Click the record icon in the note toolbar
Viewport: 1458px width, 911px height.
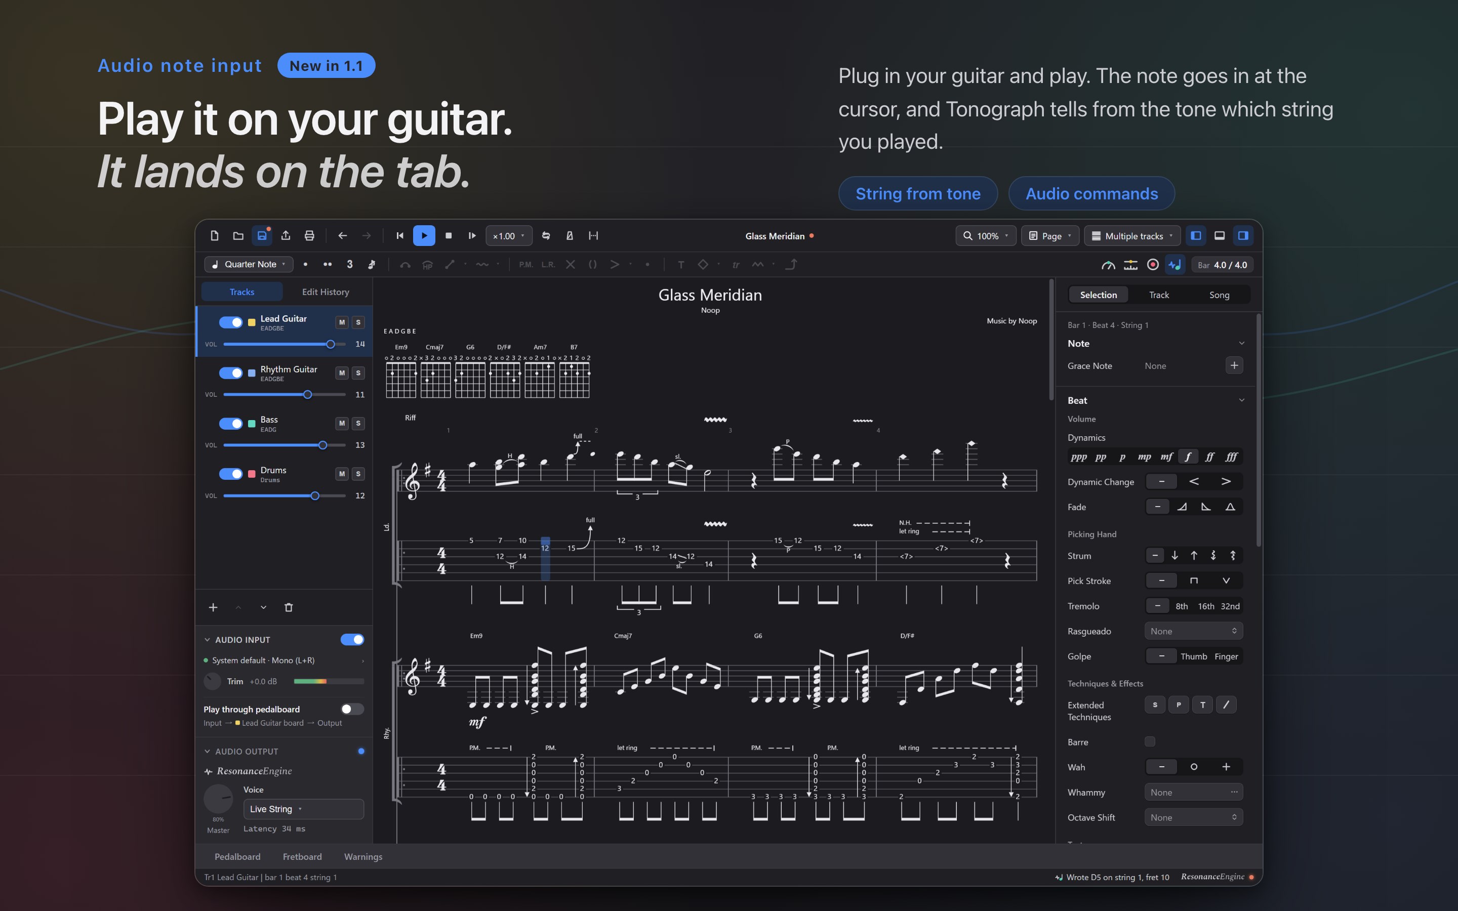tap(1153, 265)
